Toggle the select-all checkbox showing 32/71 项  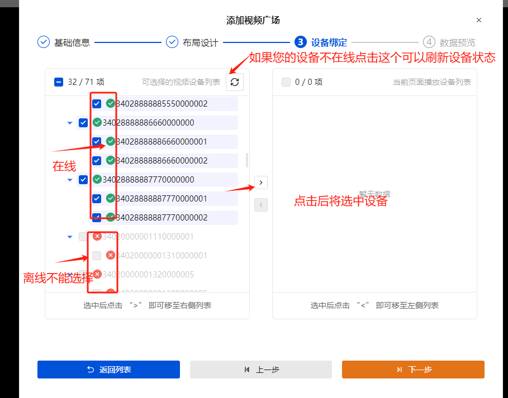(x=59, y=81)
